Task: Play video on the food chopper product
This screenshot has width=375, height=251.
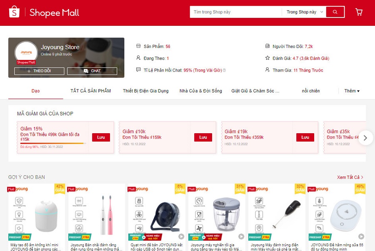Action: [x=241, y=236]
